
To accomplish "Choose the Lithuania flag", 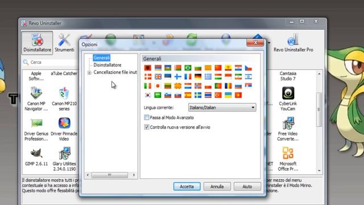I will pos(168,86).
